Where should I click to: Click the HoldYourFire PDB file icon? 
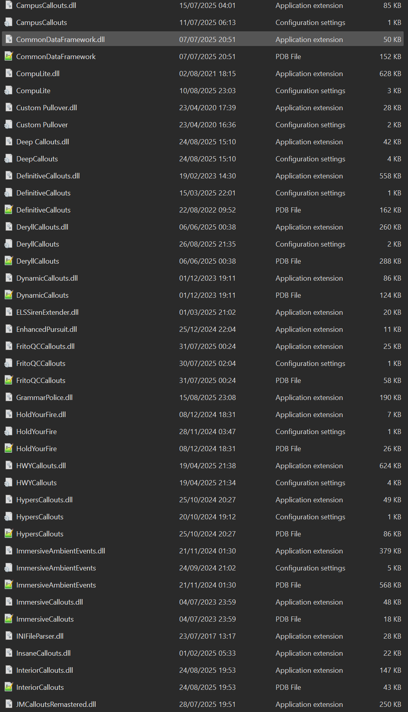pyautogui.click(x=8, y=449)
